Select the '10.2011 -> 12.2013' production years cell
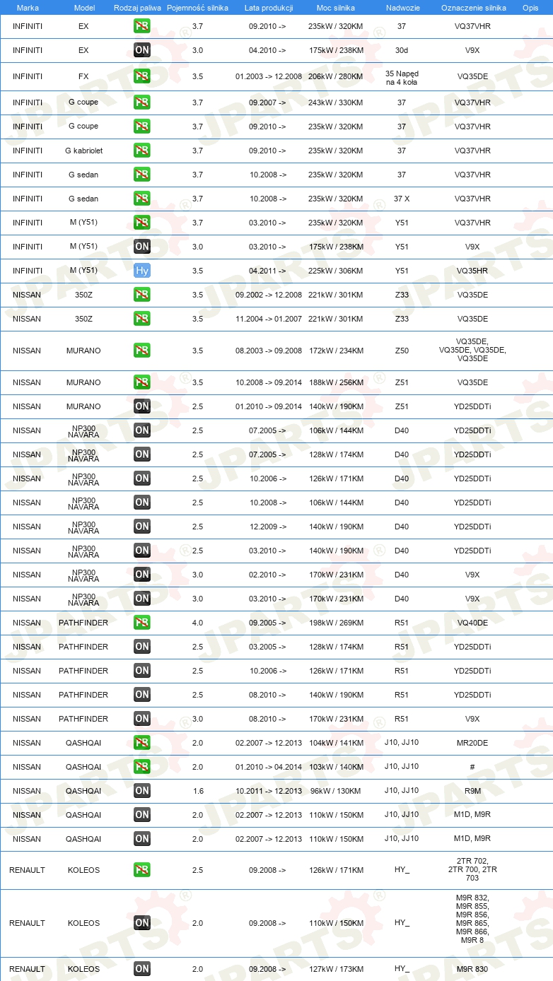Viewport: 553px width, 981px height. pos(269,791)
